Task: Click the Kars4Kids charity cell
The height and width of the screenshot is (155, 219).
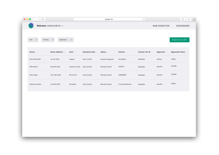Action: click(x=122, y=59)
